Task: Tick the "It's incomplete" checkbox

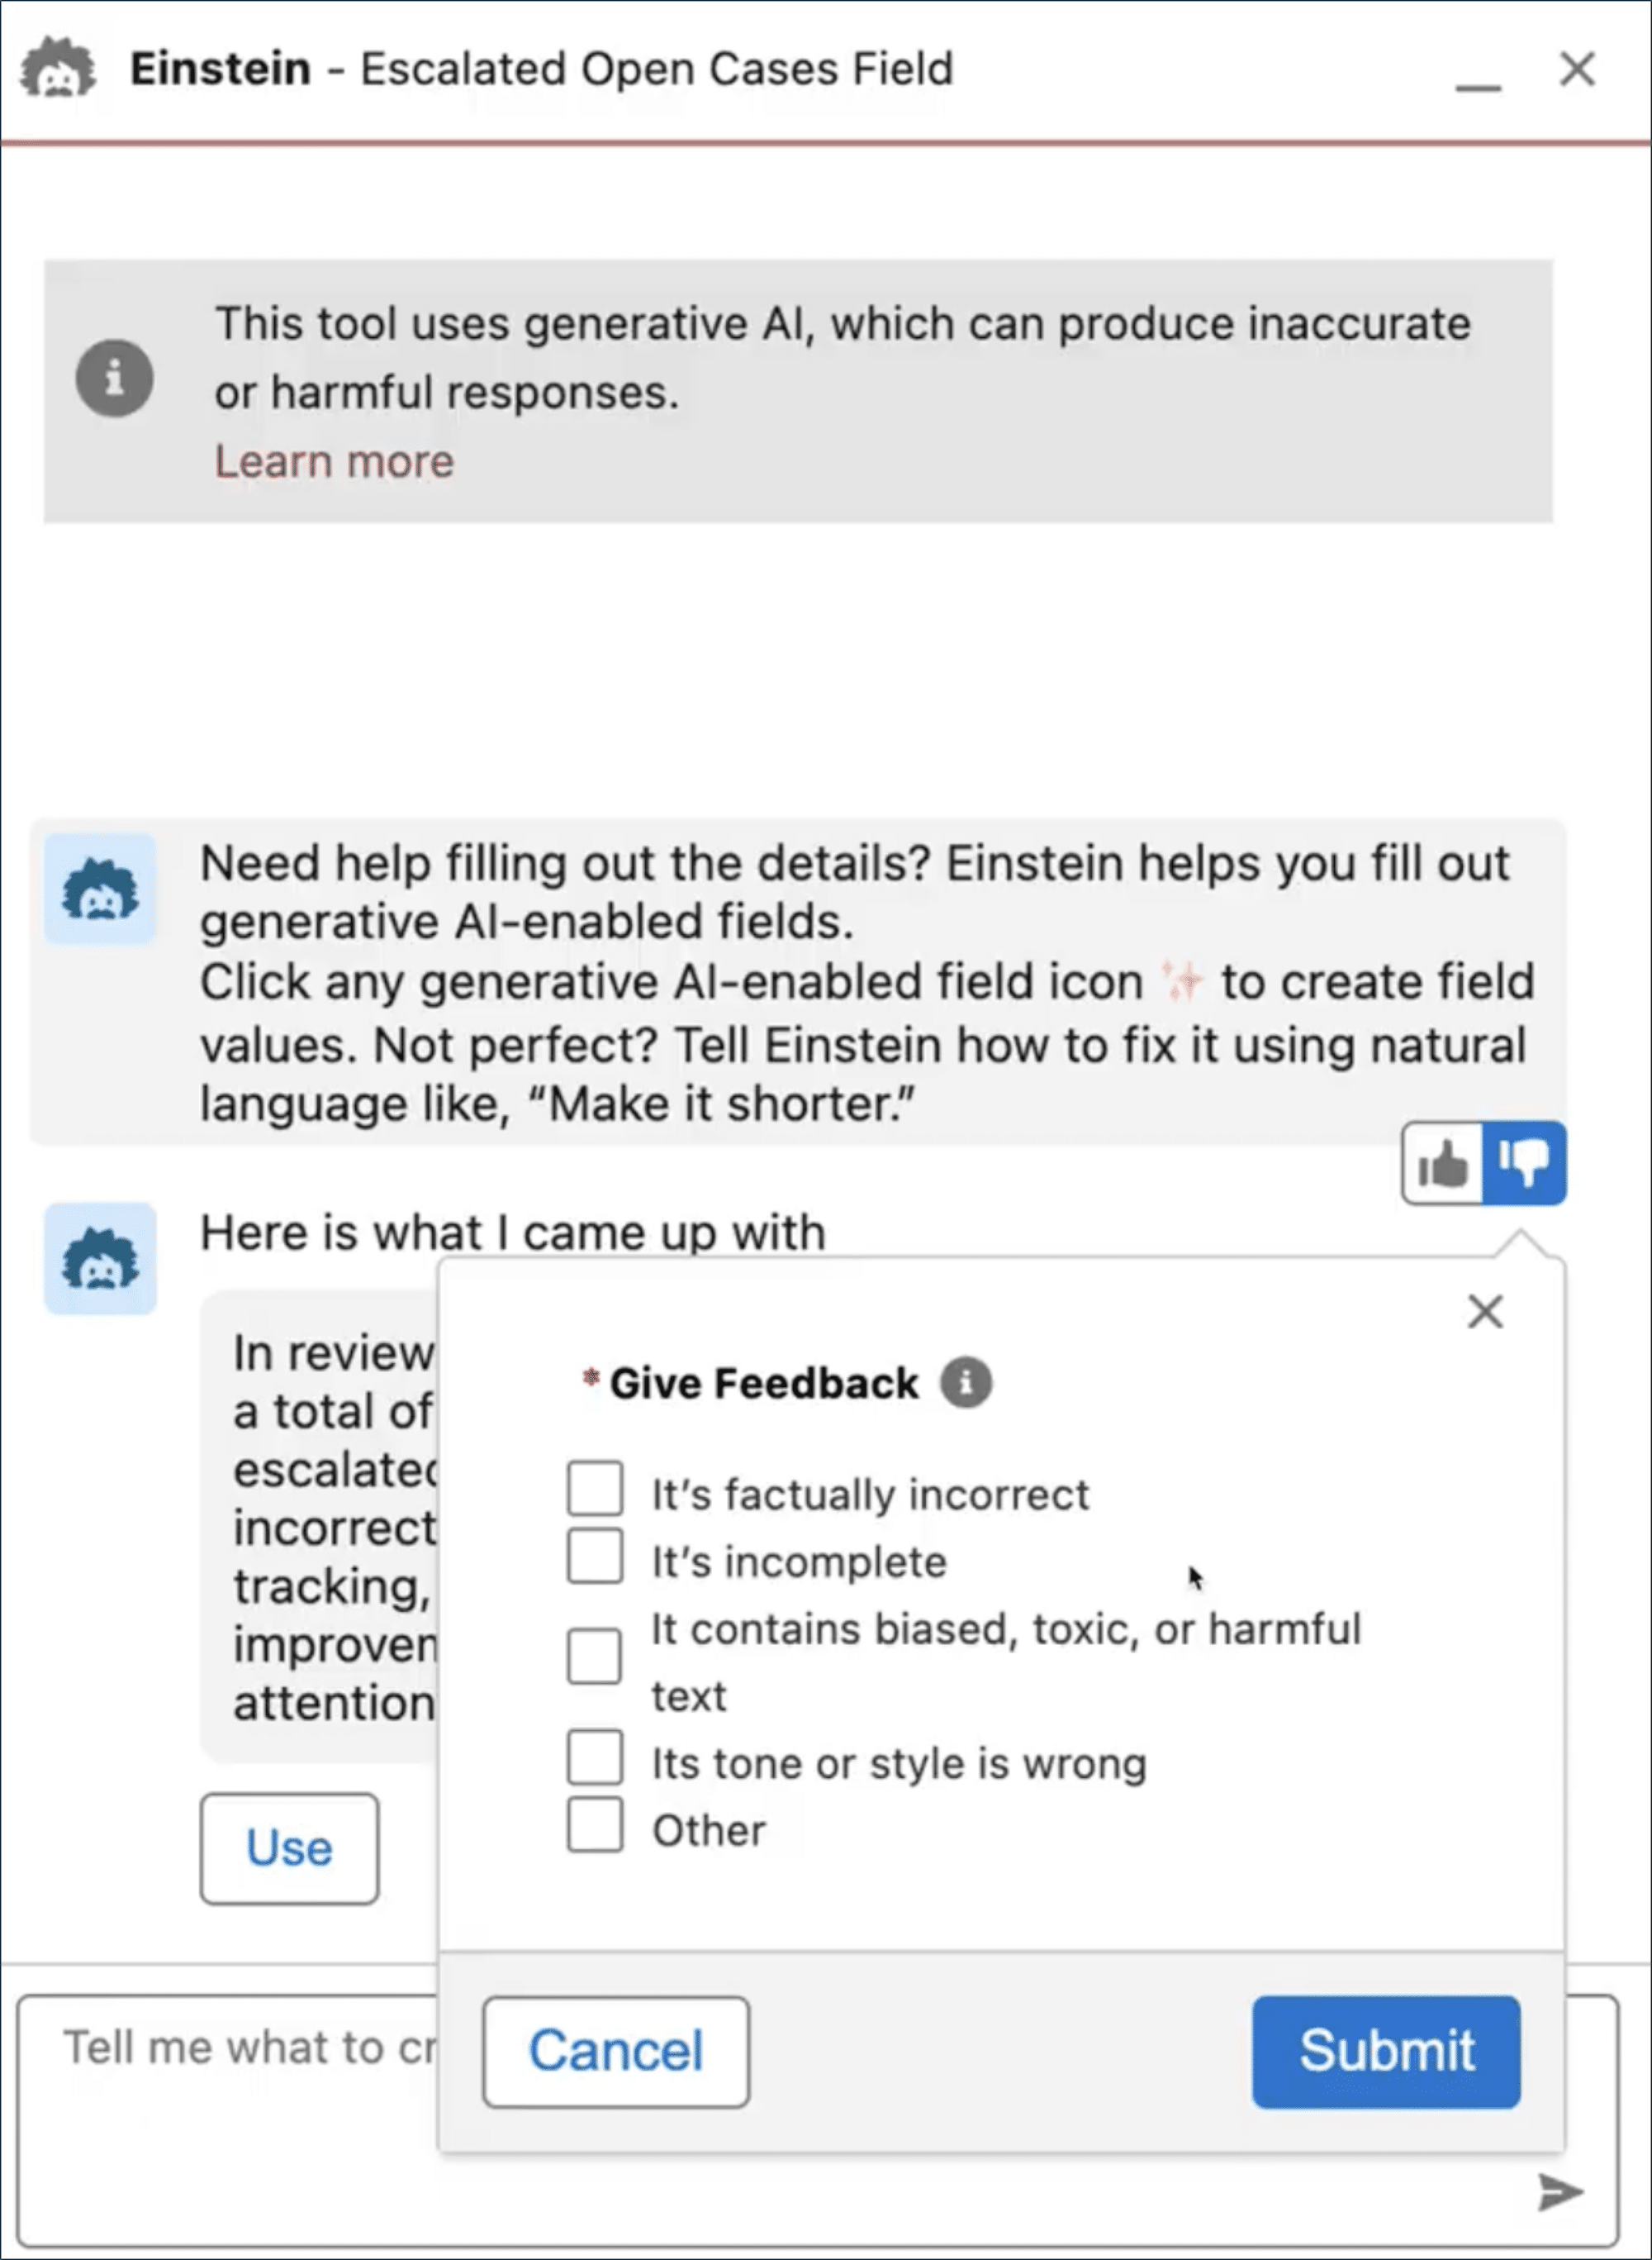Action: pyautogui.click(x=595, y=1557)
